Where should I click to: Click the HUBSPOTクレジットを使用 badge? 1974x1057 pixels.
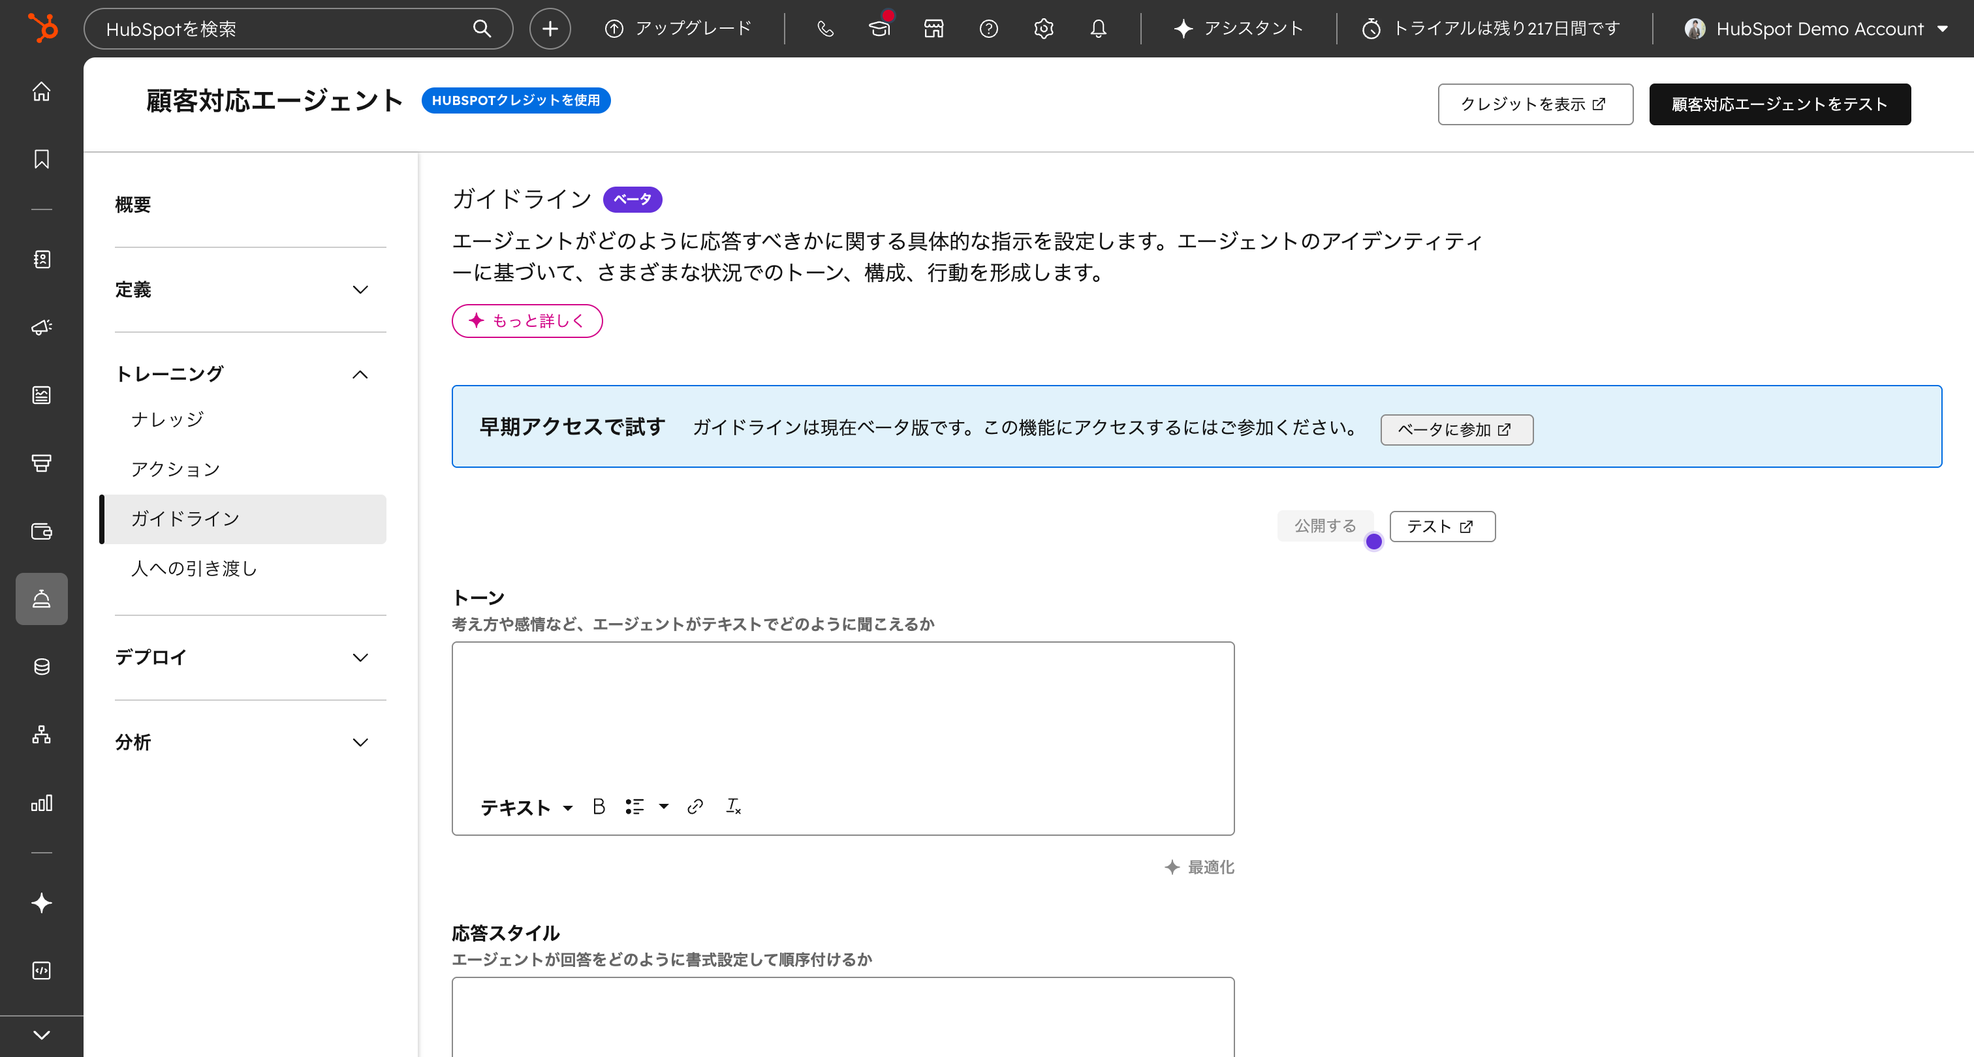516,100
